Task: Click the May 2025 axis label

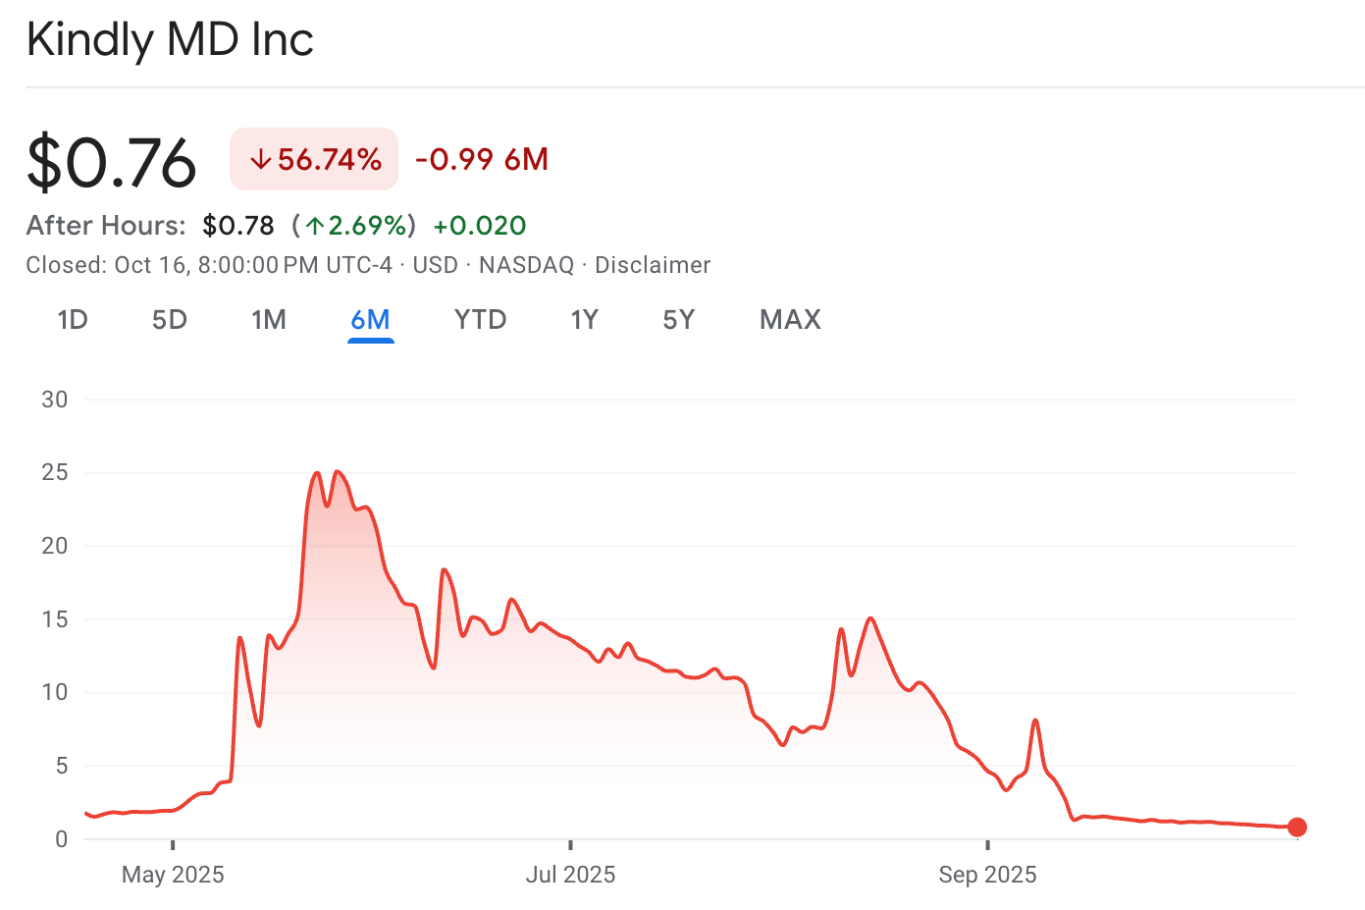Action: (173, 874)
